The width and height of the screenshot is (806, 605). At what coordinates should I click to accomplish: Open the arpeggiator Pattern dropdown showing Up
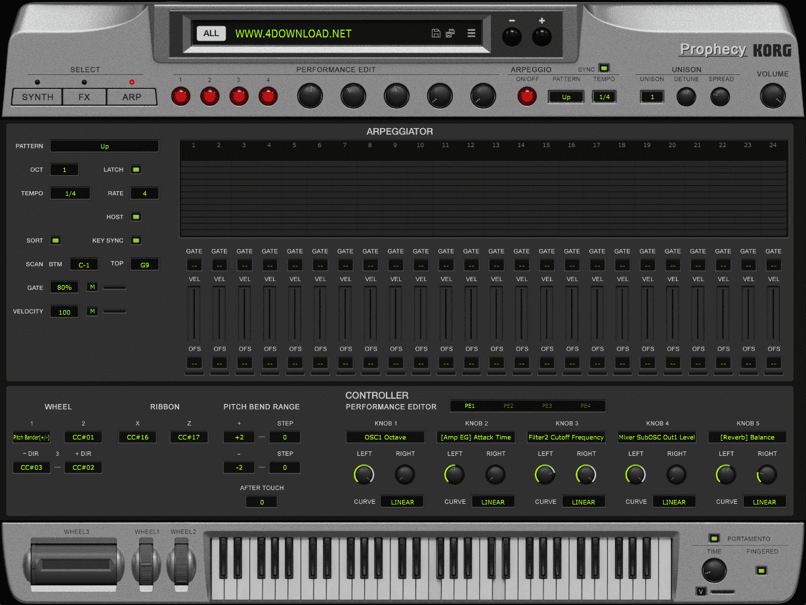click(x=104, y=146)
